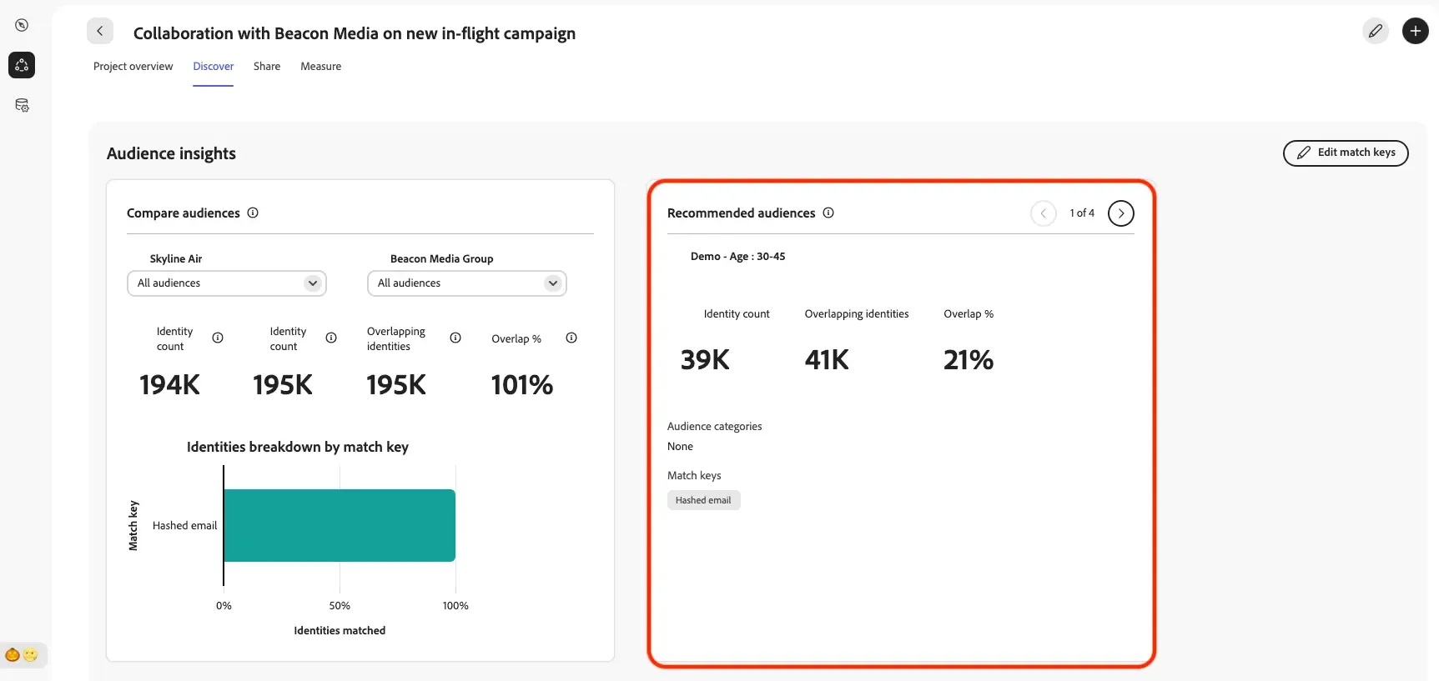Click the teal Hashed email bar in the chart
Viewport: 1439px width, 681px height.
coord(340,525)
